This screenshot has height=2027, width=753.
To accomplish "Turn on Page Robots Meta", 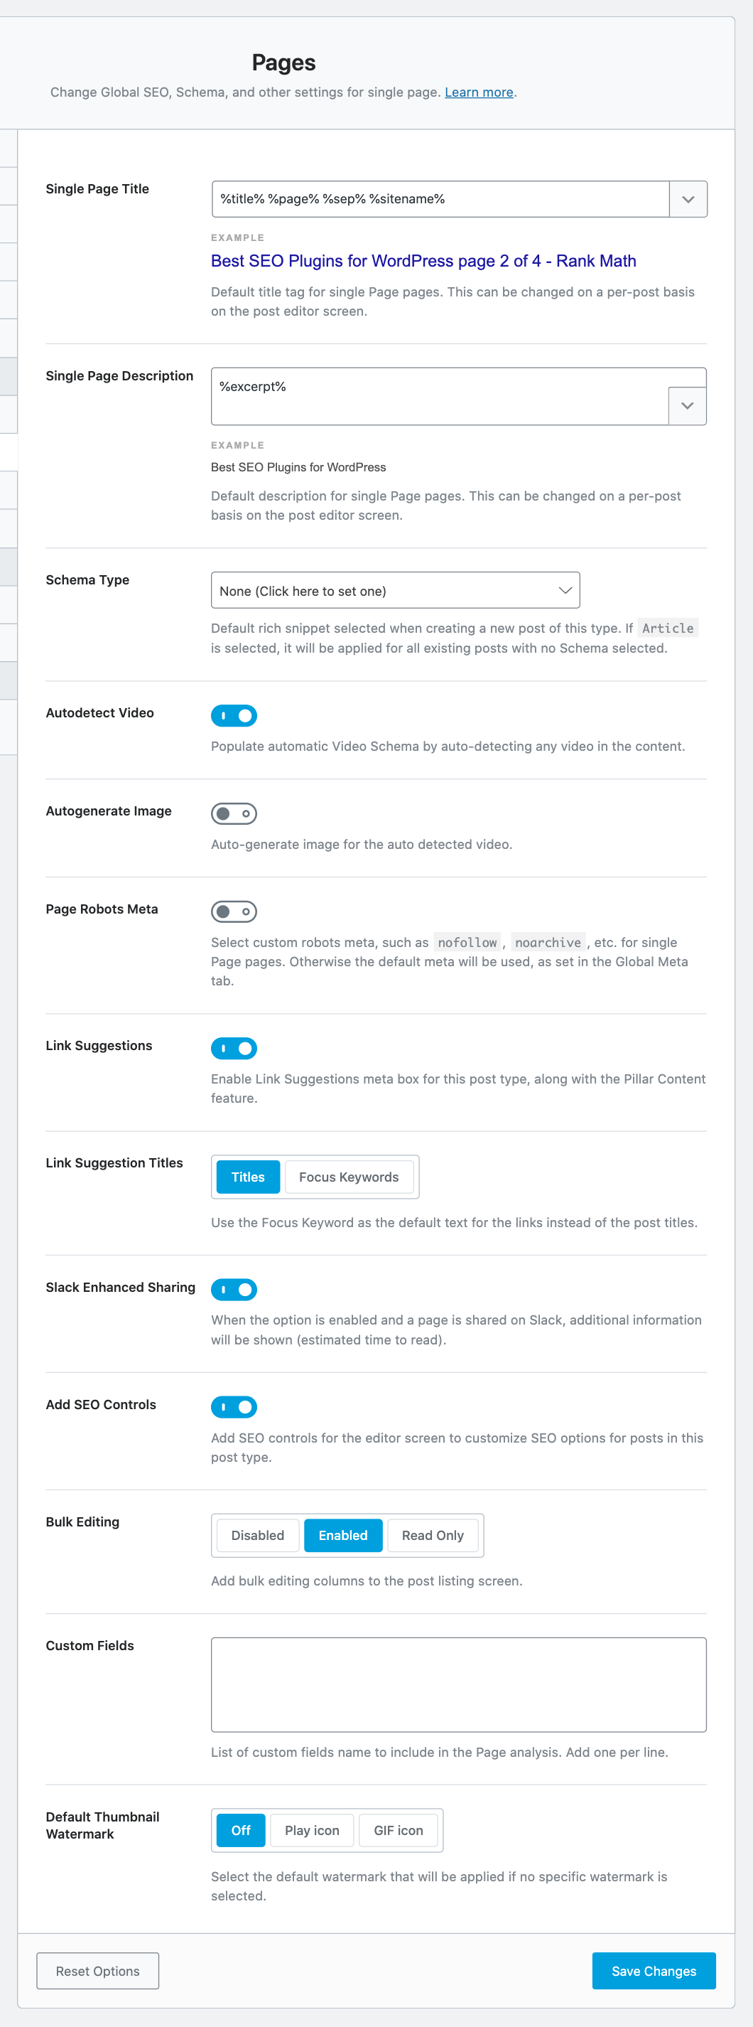I will point(234,911).
